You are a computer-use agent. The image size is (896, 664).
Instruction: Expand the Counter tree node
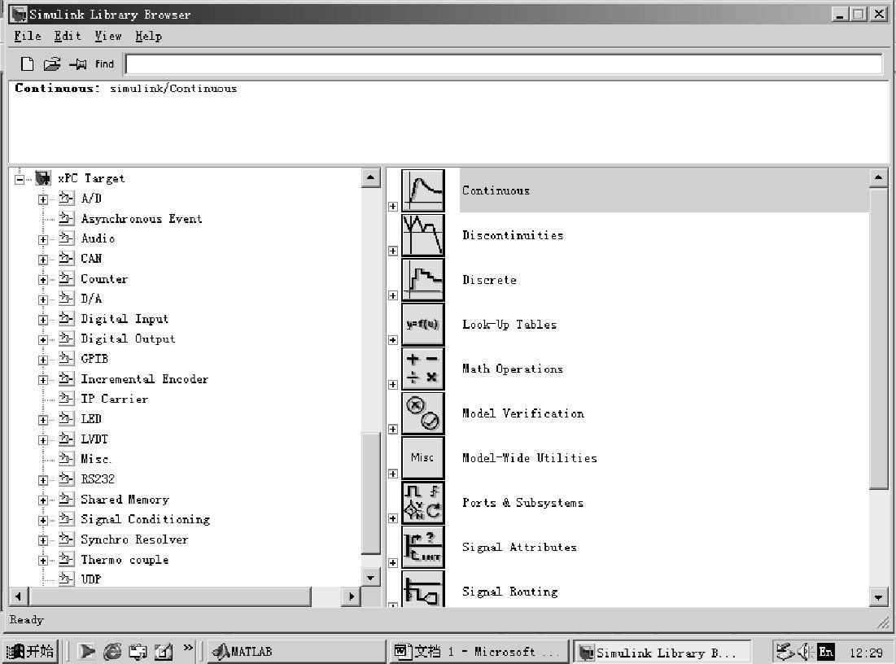pyautogui.click(x=43, y=279)
